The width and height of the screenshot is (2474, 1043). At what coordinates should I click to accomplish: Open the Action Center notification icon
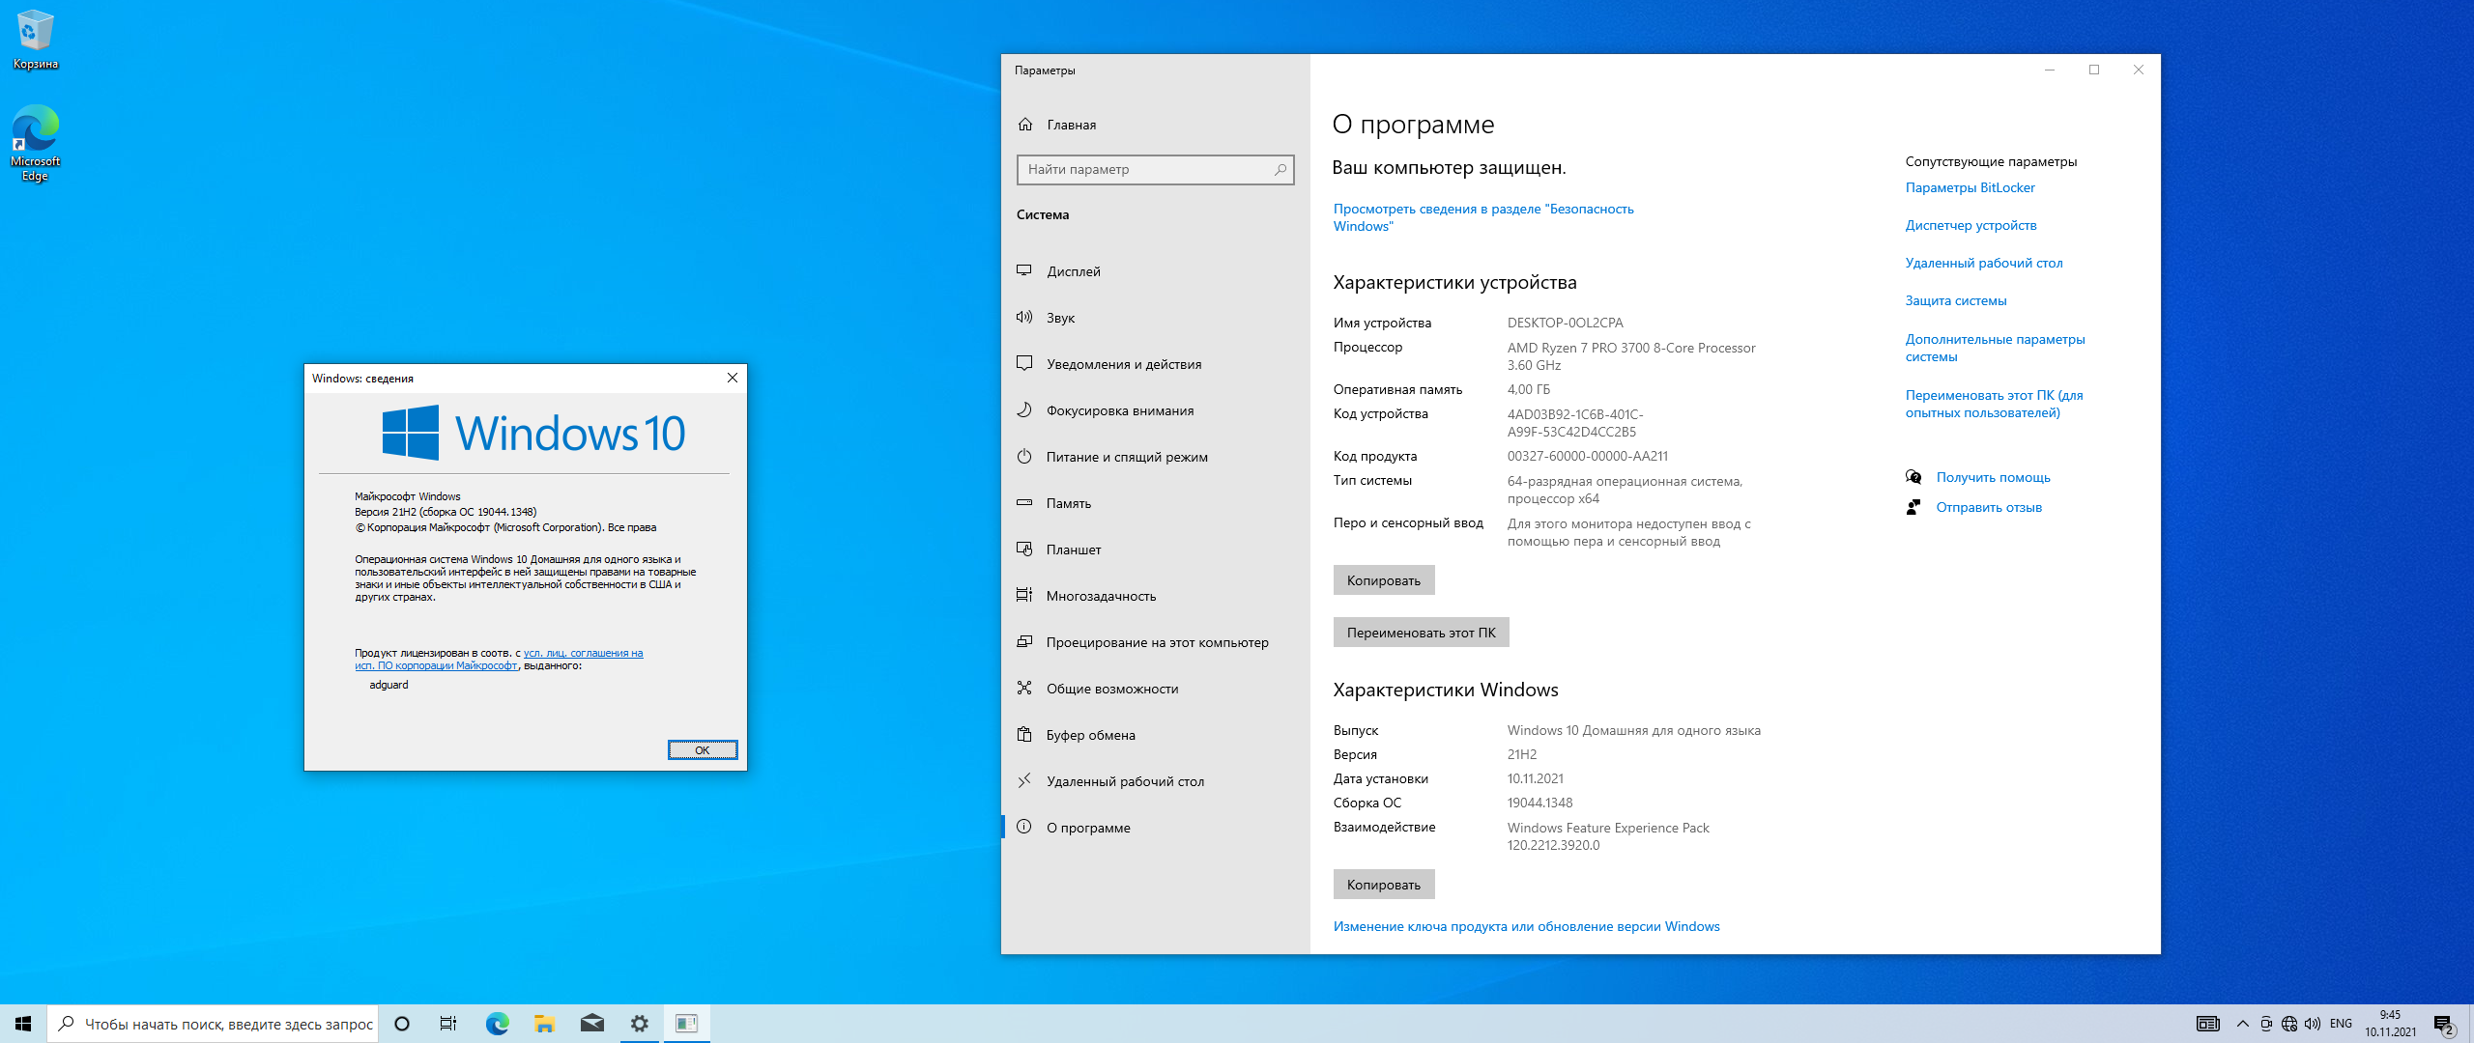pos(2444,1025)
